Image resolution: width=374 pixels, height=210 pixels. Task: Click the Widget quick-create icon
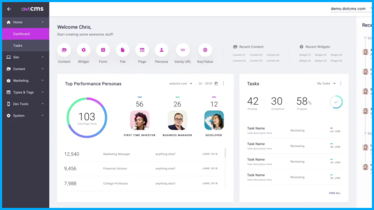coord(84,50)
